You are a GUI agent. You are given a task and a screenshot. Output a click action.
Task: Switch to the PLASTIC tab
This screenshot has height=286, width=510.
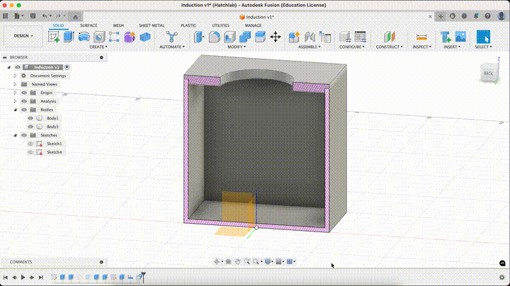point(188,25)
